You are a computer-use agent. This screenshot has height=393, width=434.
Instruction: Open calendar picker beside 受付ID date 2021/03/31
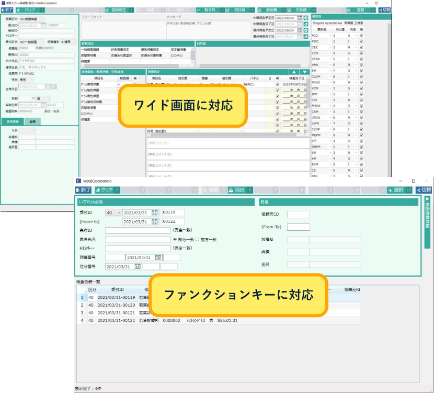(155, 213)
